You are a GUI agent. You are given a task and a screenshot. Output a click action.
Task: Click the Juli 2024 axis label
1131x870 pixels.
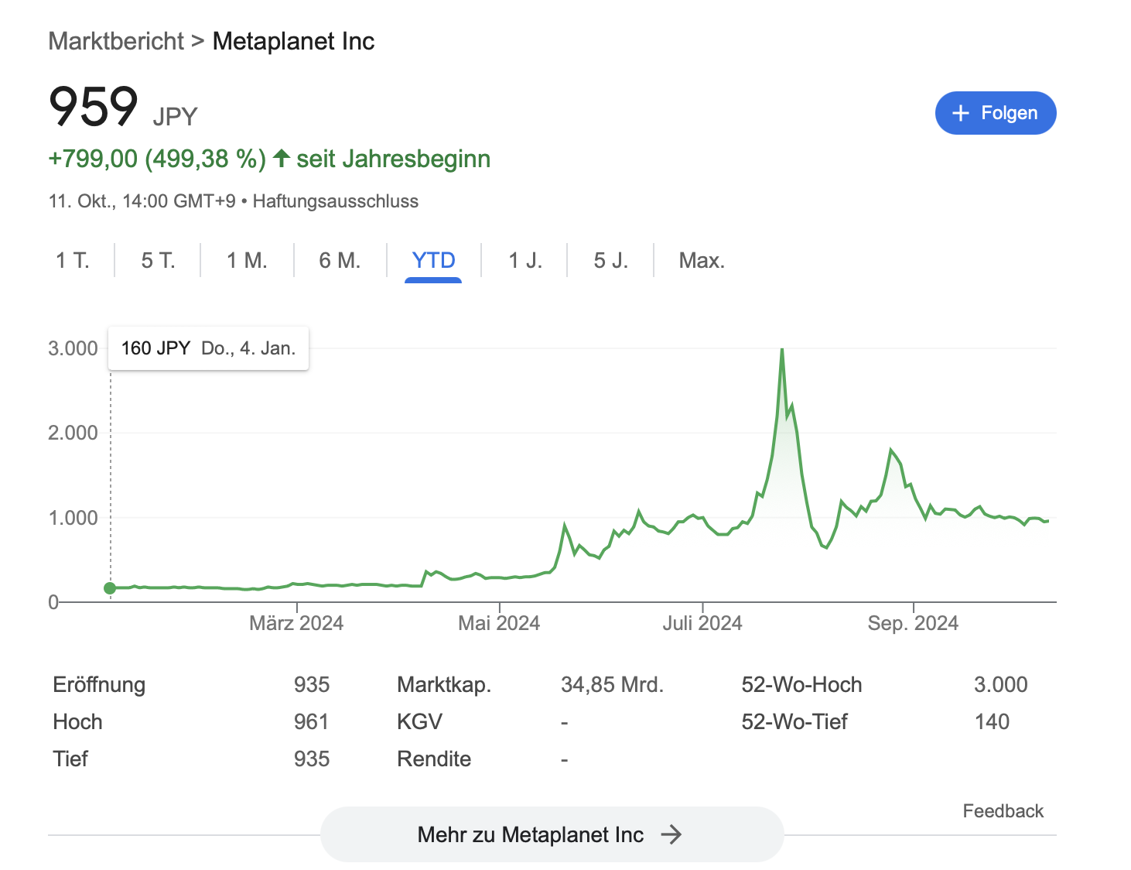coord(702,623)
